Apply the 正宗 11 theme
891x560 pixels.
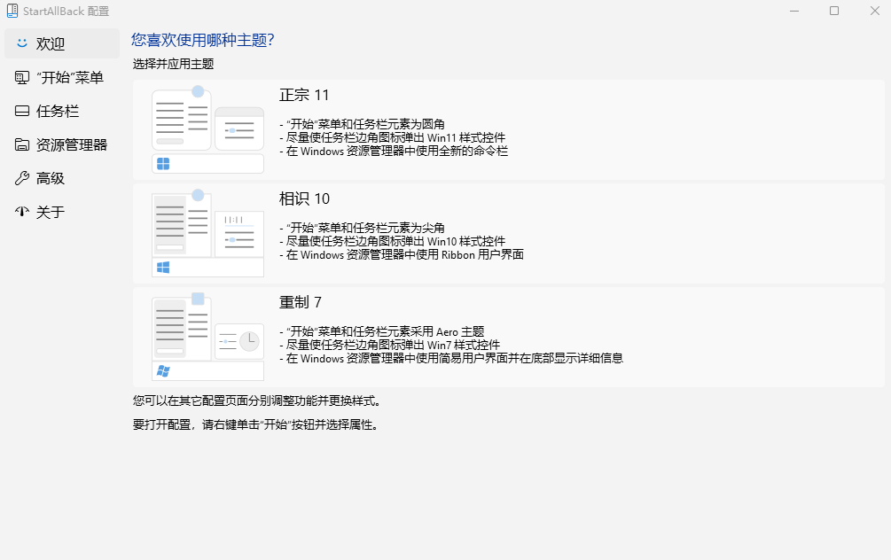pyautogui.click(x=509, y=129)
